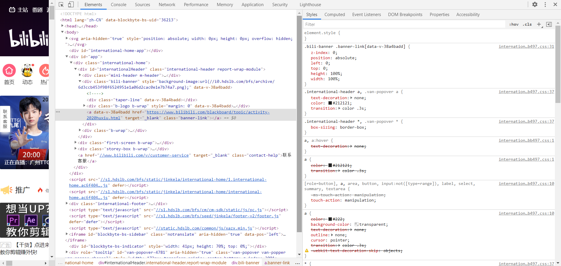The width and height of the screenshot is (561, 266).
Task: Select the Event Listeners sidebar tab
Action: [x=367, y=15]
